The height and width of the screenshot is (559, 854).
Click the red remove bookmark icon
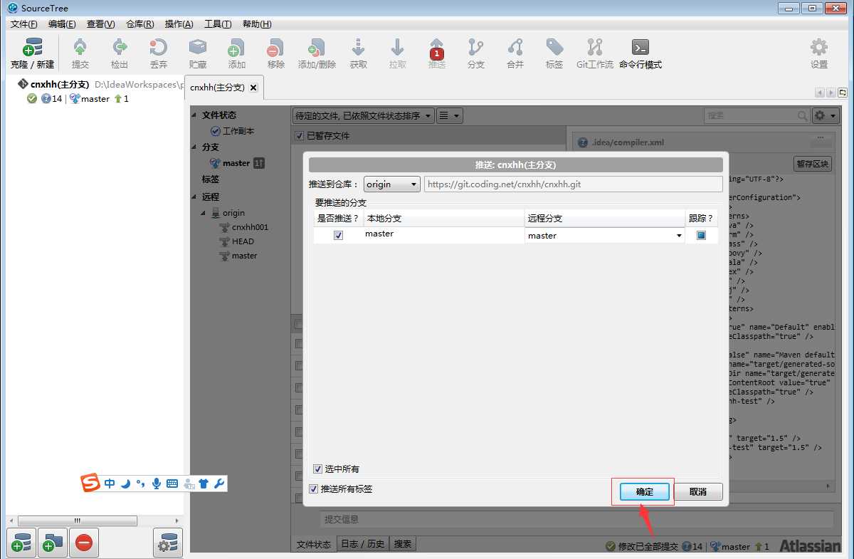pyautogui.click(x=83, y=543)
